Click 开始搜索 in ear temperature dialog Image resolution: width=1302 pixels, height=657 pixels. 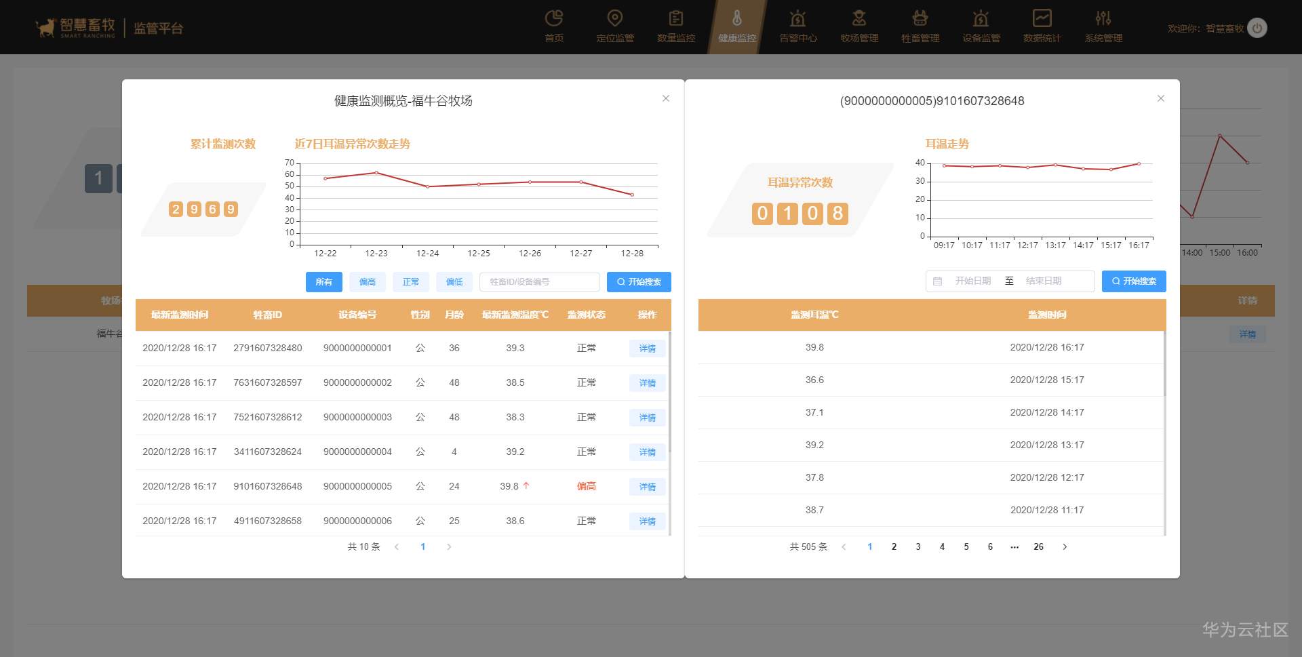pos(1134,281)
